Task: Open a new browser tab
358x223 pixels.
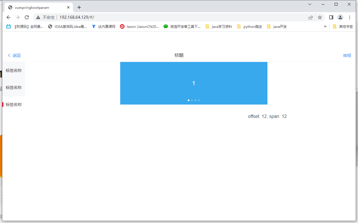Action: coord(79,7)
